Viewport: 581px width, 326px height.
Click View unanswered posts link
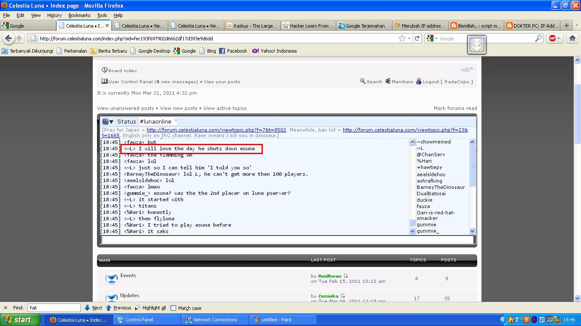(x=125, y=108)
